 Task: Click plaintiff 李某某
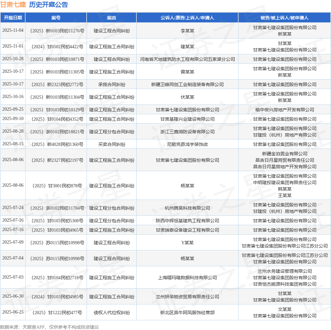pos(187,31)
